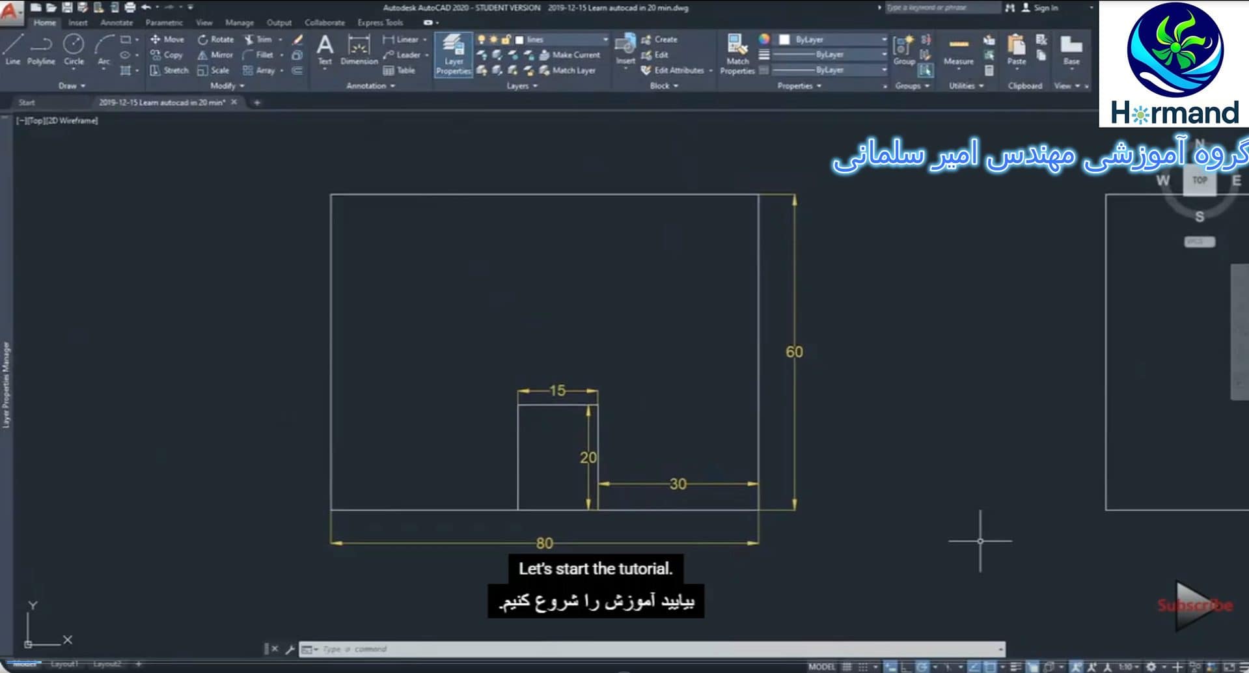Open the Layer Properties manager
1249x673 pixels.
click(453, 54)
